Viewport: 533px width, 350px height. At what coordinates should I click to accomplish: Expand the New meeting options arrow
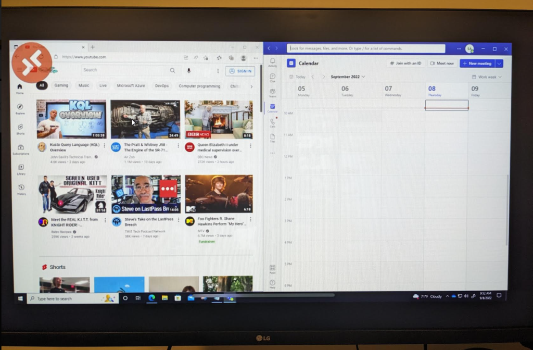(x=499, y=63)
